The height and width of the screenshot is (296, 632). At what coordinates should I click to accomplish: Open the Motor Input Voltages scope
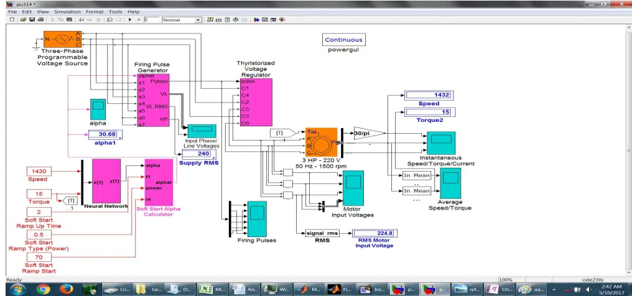(x=353, y=188)
